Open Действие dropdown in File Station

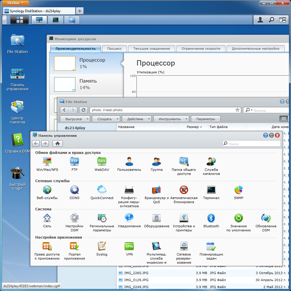coord(136,119)
